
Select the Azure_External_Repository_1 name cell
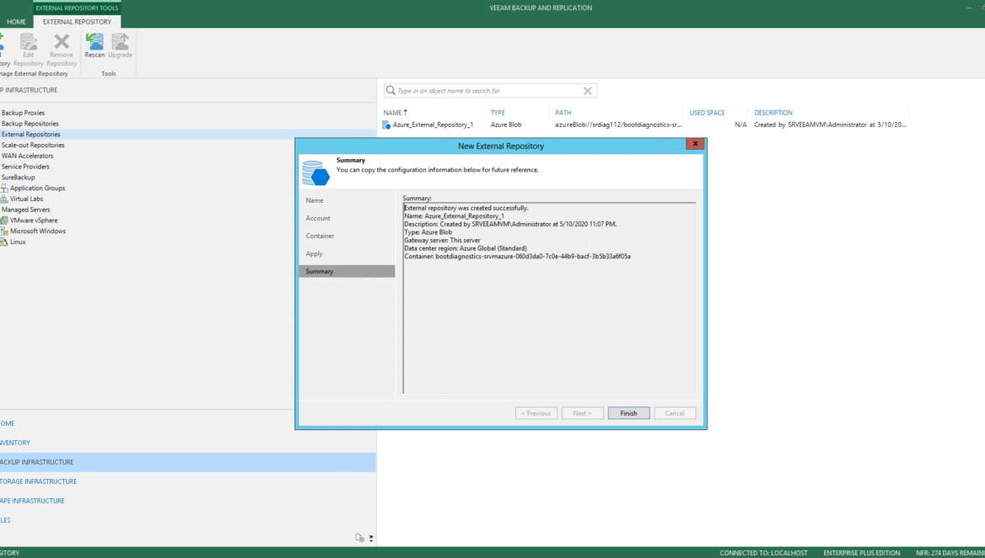coord(433,125)
